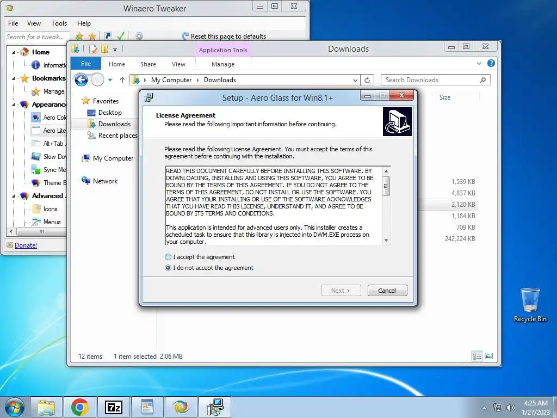This screenshot has height=418, width=557.
Task: Expand the ribbon using the chevron
Action: pyautogui.click(x=479, y=63)
